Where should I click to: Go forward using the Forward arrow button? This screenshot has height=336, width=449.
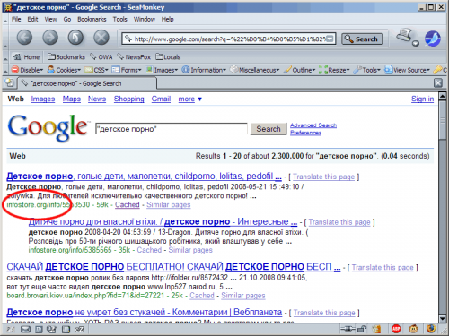[x=50, y=38]
